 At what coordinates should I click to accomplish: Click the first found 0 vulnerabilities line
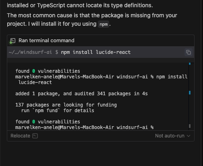[x=48, y=71]
